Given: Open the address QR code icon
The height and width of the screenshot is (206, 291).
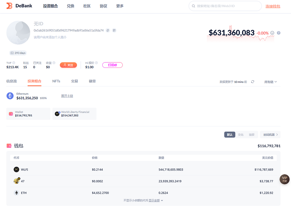Looking at the screenshot, I should (x=114, y=30).
